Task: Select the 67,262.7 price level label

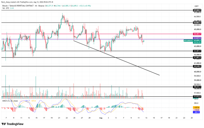Action: click(x=197, y=10)
